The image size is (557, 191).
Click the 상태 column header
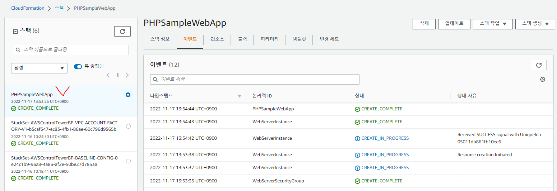pyautogui.click(x=359, y=96)
